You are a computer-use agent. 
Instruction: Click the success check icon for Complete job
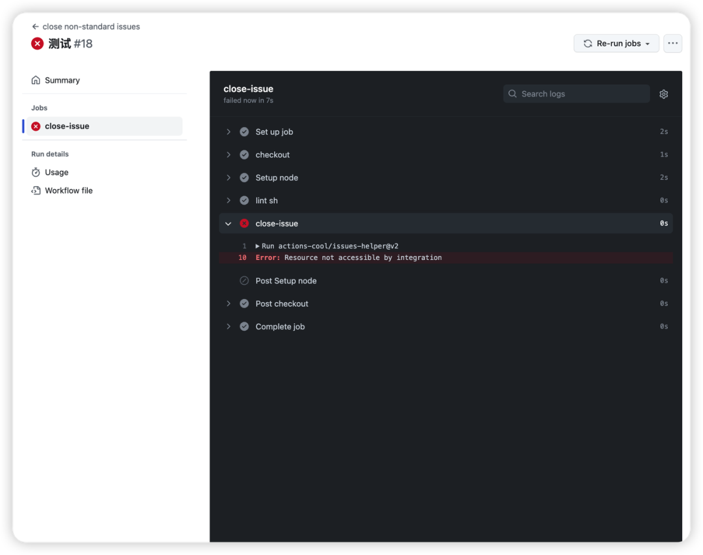[x=244, y=326]
